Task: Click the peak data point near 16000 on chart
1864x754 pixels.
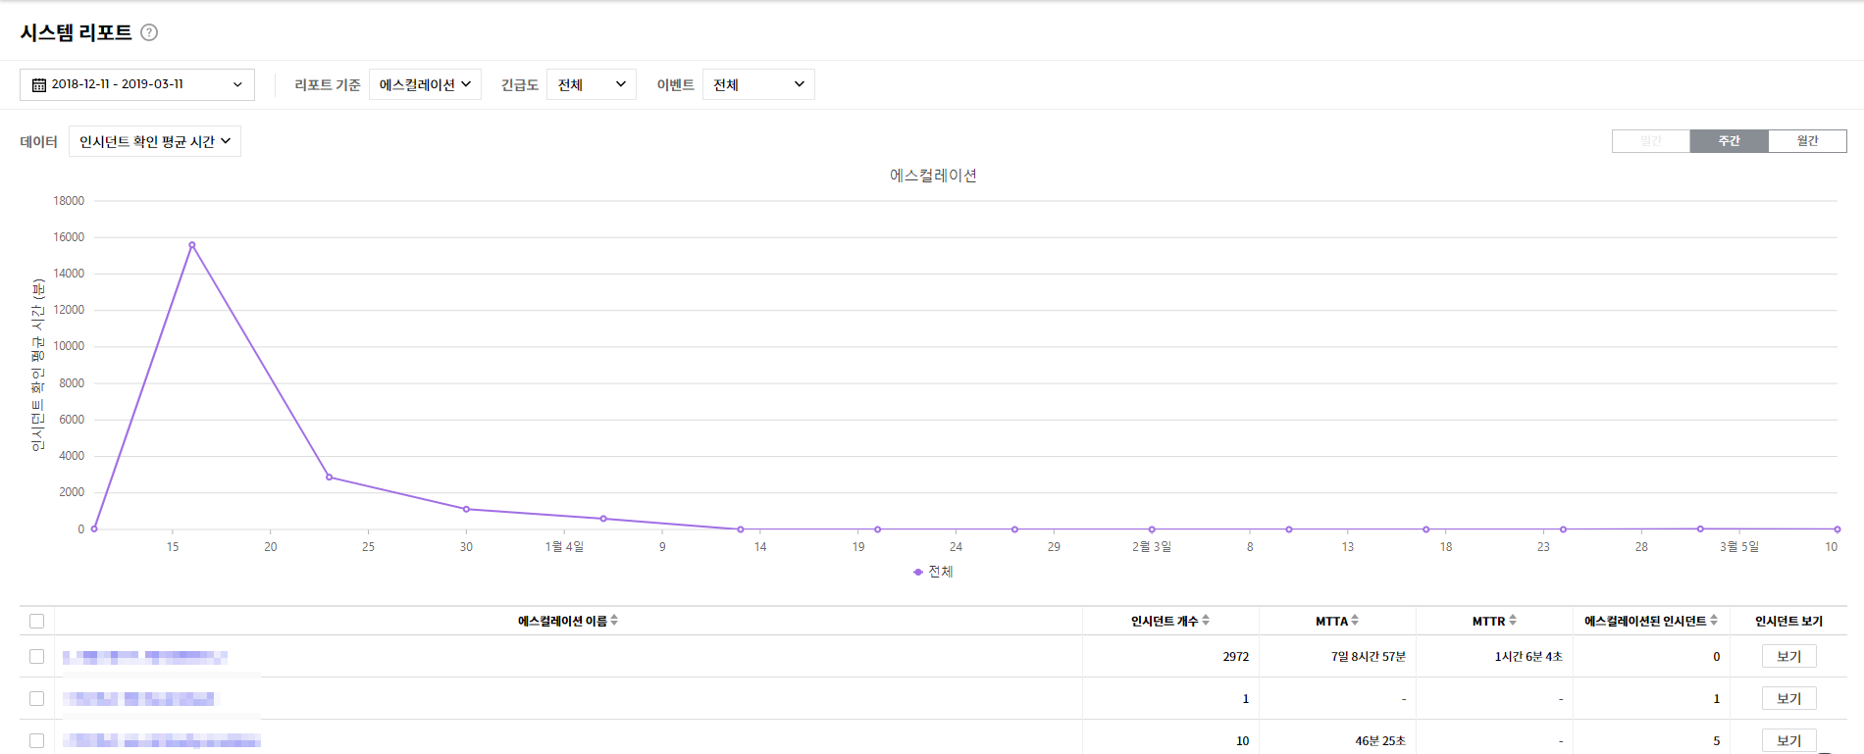Action: 192,245
